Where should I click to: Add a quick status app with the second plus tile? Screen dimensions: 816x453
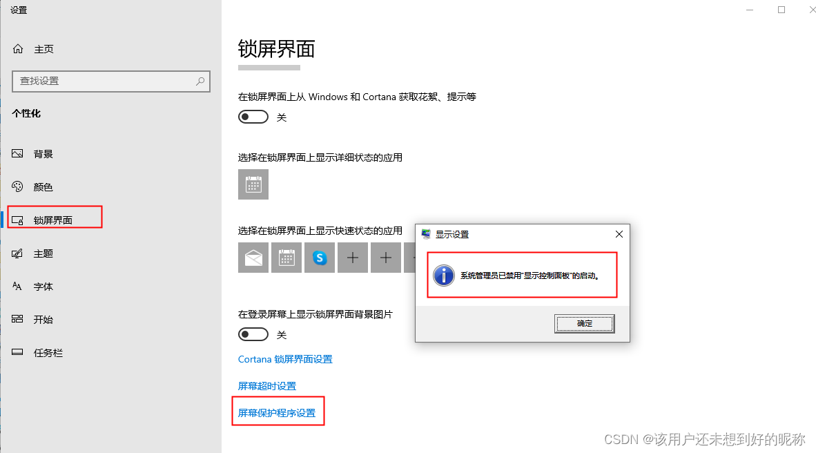(386, 258)
